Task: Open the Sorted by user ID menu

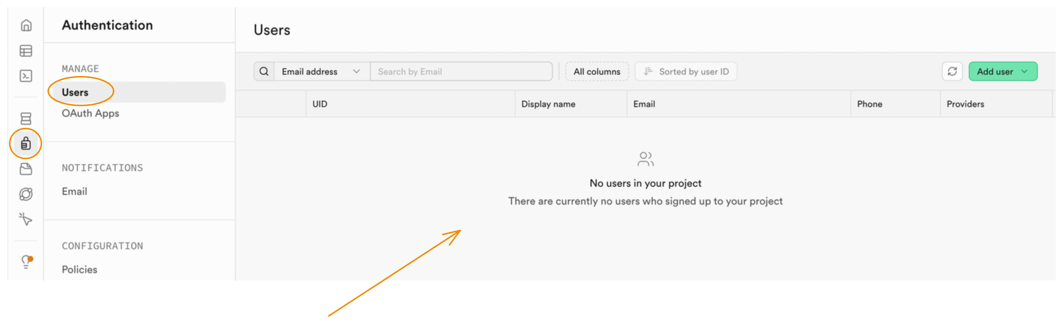Action: 686,72
